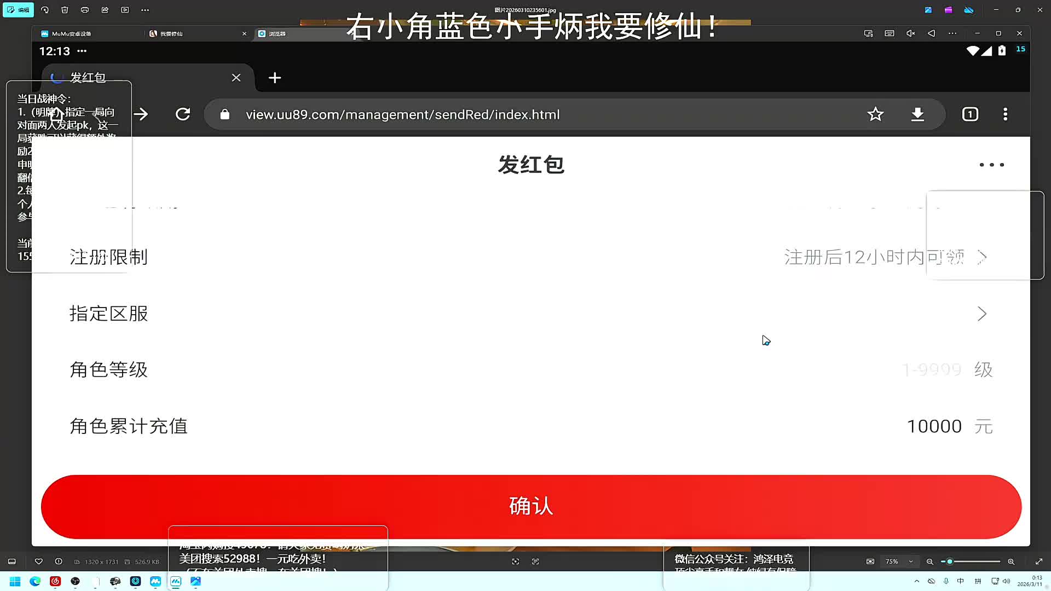Click the 角色等级 1-9999 input field
The width and height of the screenshot is (1051, 591).
click(932, 370)
